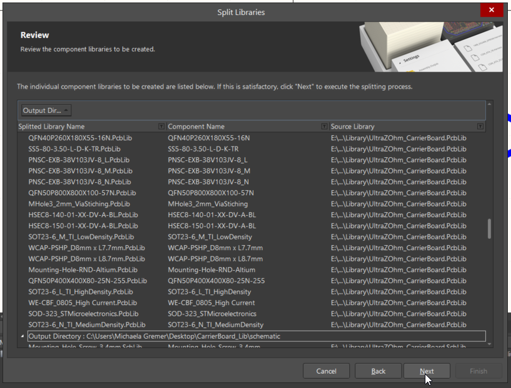The height and width of the screenshot is (388, 511).
Task: Select the SOD-323_STMicroelectronics component name
Action: pyautogui.click(x=212, y=314)
